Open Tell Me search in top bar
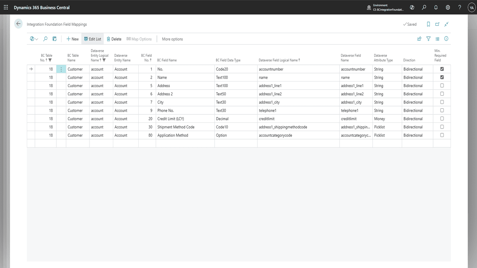The image size is (477, 268). [424, 7]
